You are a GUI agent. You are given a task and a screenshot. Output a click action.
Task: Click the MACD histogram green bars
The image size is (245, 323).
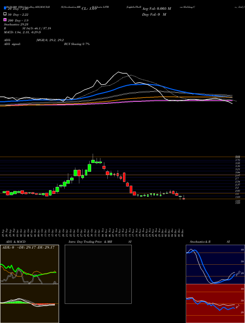pos(18,302)
